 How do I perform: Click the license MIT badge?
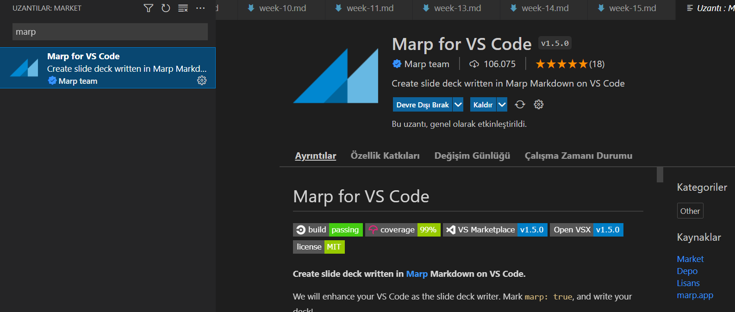click(319, 247)
